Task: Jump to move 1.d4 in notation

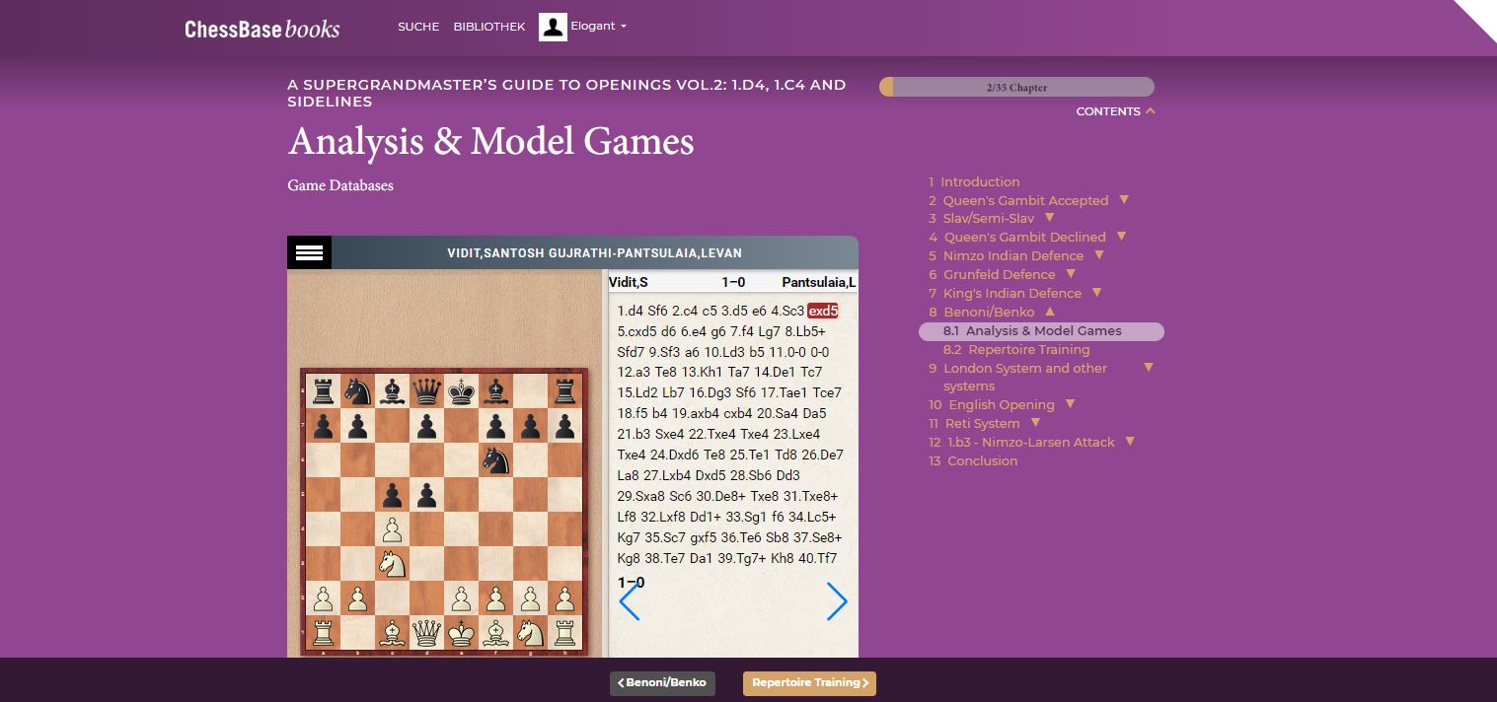Action: tap(631, 311)
